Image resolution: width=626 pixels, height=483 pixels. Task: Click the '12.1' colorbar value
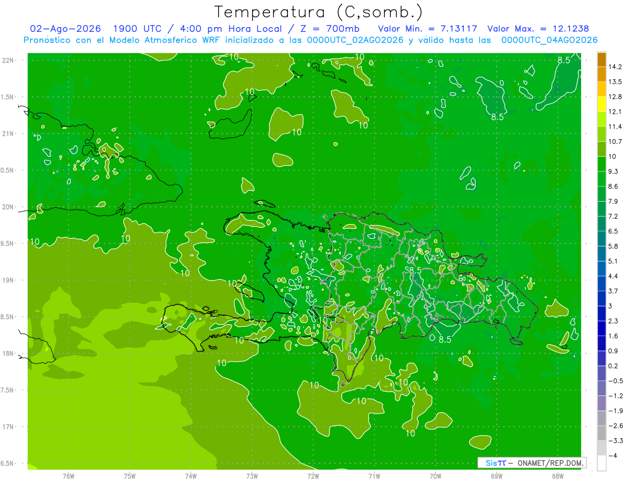click(x=615, y=112)
